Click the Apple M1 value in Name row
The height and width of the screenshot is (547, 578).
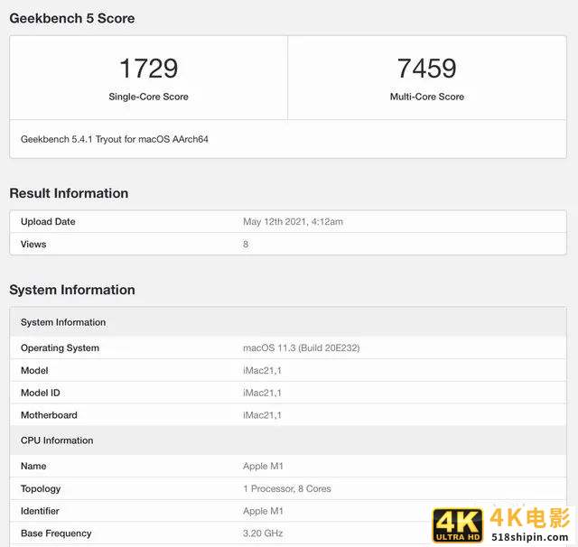coord(263,467)
